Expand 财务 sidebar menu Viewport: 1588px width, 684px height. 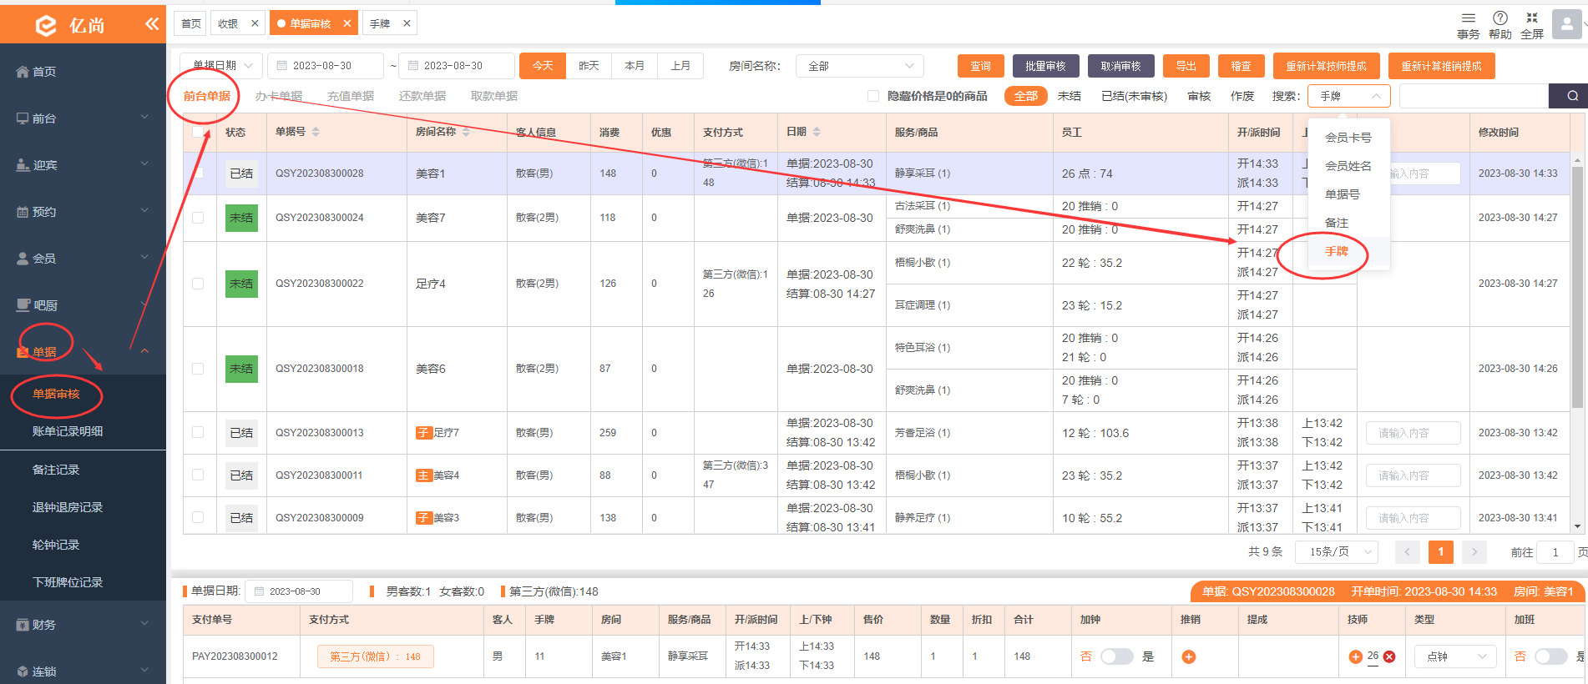click(83, 624)
